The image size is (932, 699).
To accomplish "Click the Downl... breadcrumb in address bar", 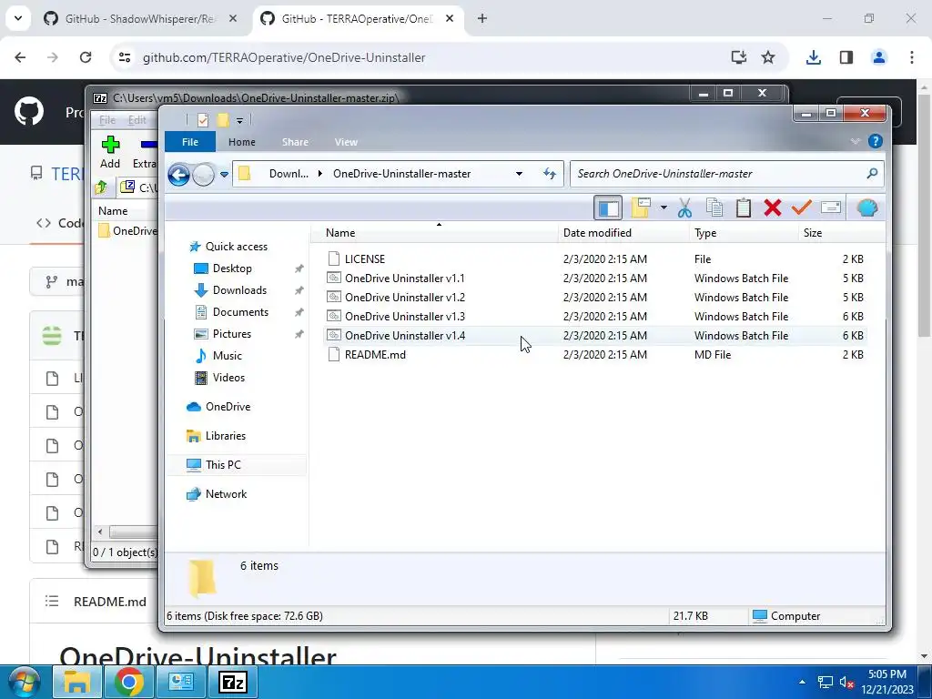I will 289,174.
